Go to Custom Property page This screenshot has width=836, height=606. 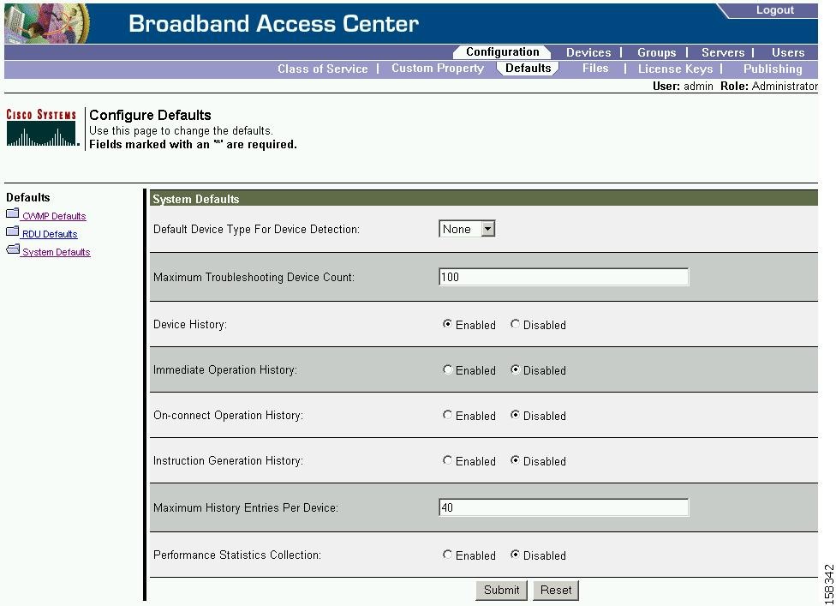(x=438, y=69)
